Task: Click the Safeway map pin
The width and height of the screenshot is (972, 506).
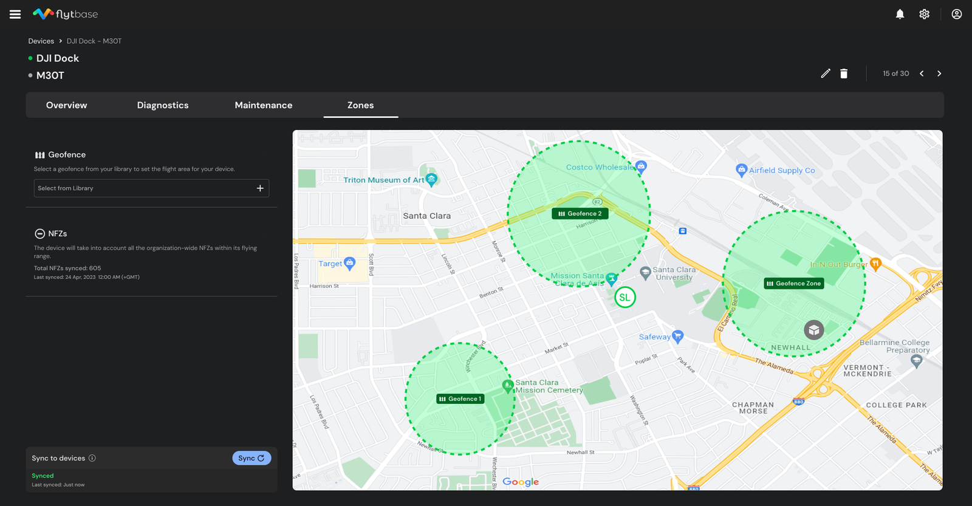Action: [678, 336]
